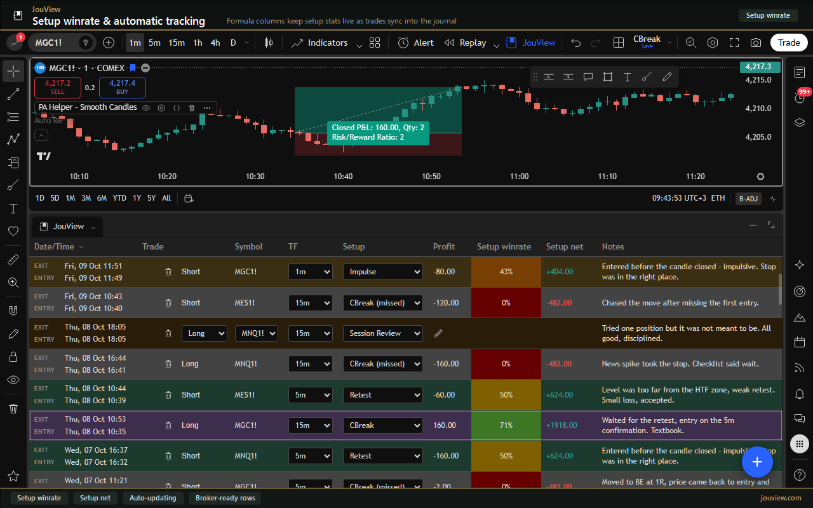The height and width of the screenshot is (508, 813).
Task: Select the trend line drawing tool
Action: click(x=13, y=95)
